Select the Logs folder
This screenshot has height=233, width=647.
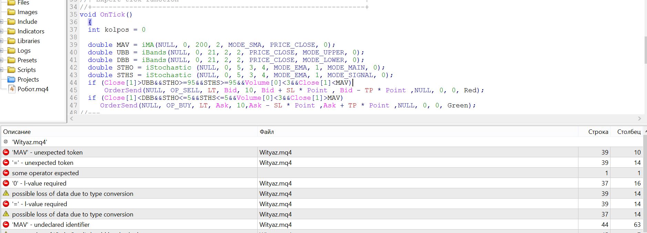click(x=24, y=51)
